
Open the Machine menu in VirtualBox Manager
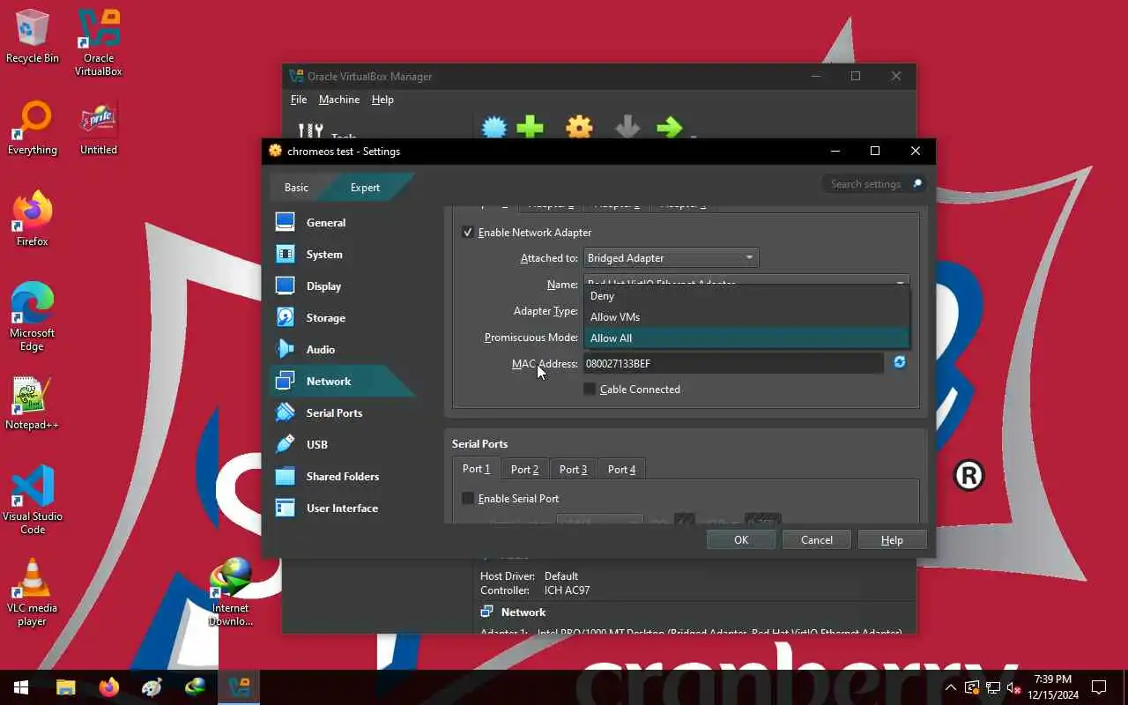click(339, 100)
